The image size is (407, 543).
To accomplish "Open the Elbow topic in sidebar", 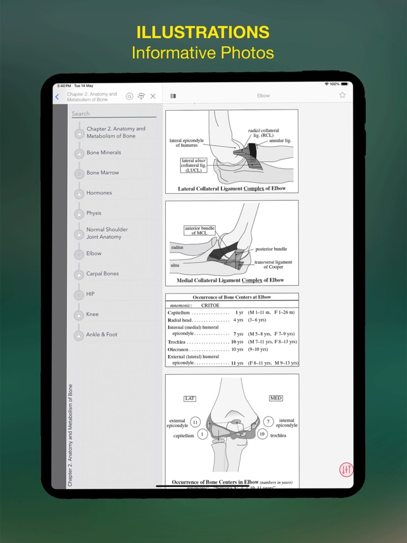I will [94, 254].
